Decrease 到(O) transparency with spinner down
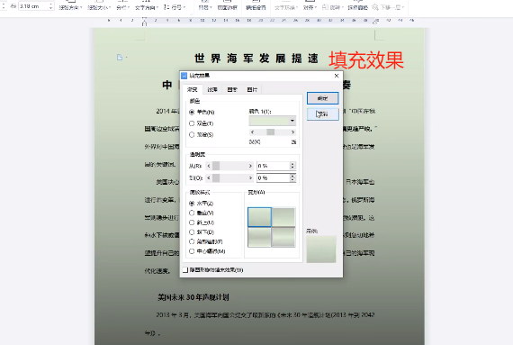The width and height of the screenshot is (513, 345). 292,180
